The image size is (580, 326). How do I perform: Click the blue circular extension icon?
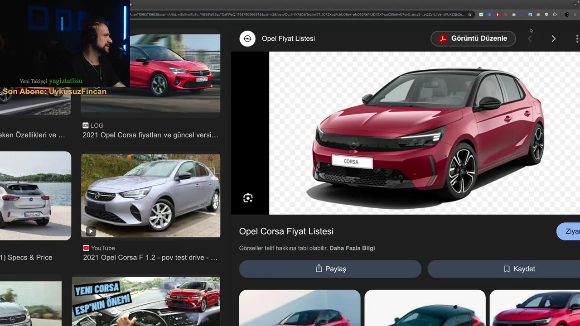489,14
